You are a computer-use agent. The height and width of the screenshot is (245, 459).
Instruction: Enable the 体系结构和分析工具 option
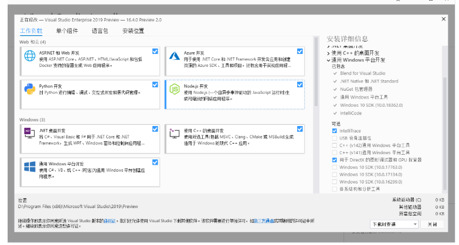334,189
